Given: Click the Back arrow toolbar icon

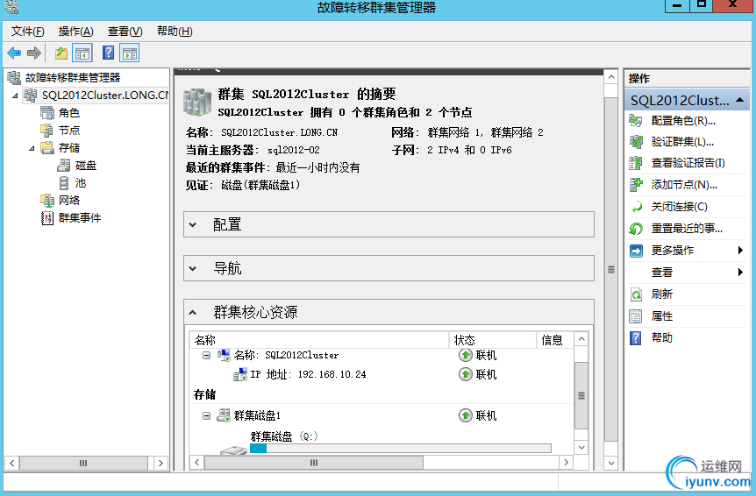Looking at the screenshot, I should point(14,53).
